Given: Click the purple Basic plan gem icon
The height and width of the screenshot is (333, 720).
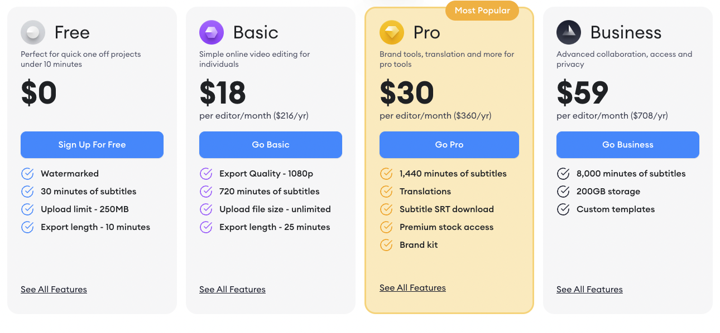Looking at the screenshot, I should pyautogui.click(x=212, y=32).
